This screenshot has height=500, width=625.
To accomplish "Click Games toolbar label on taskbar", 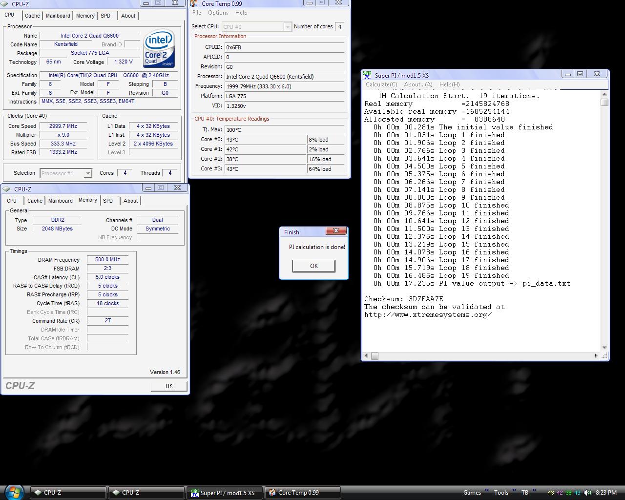I will (x=472, y=493).
